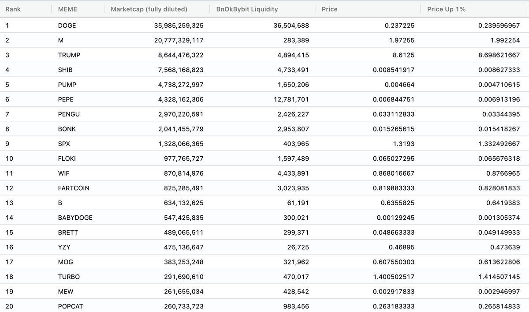Click the BABYDOGE name cell
Screen dimensions: 529x312
[75, 218]
